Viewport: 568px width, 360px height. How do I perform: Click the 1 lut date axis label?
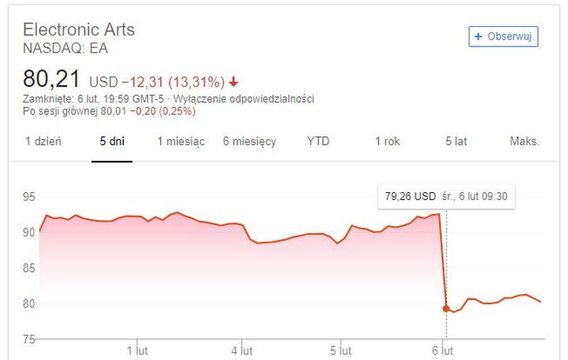click(138, 349)
